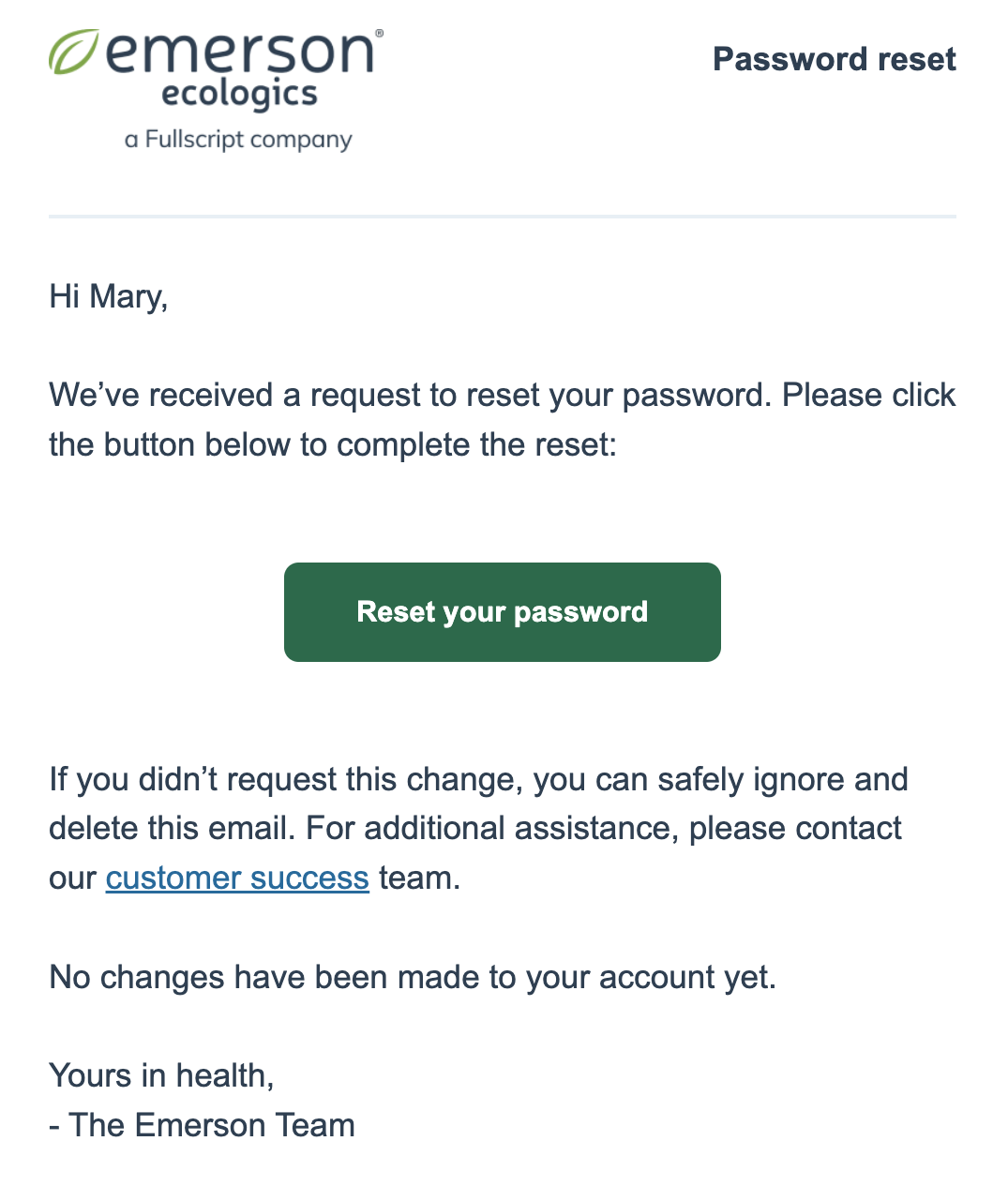Click the Emerson Ecologics leaf logo icon
The height and width of the screenshot is (1186, 1008).
76,52
